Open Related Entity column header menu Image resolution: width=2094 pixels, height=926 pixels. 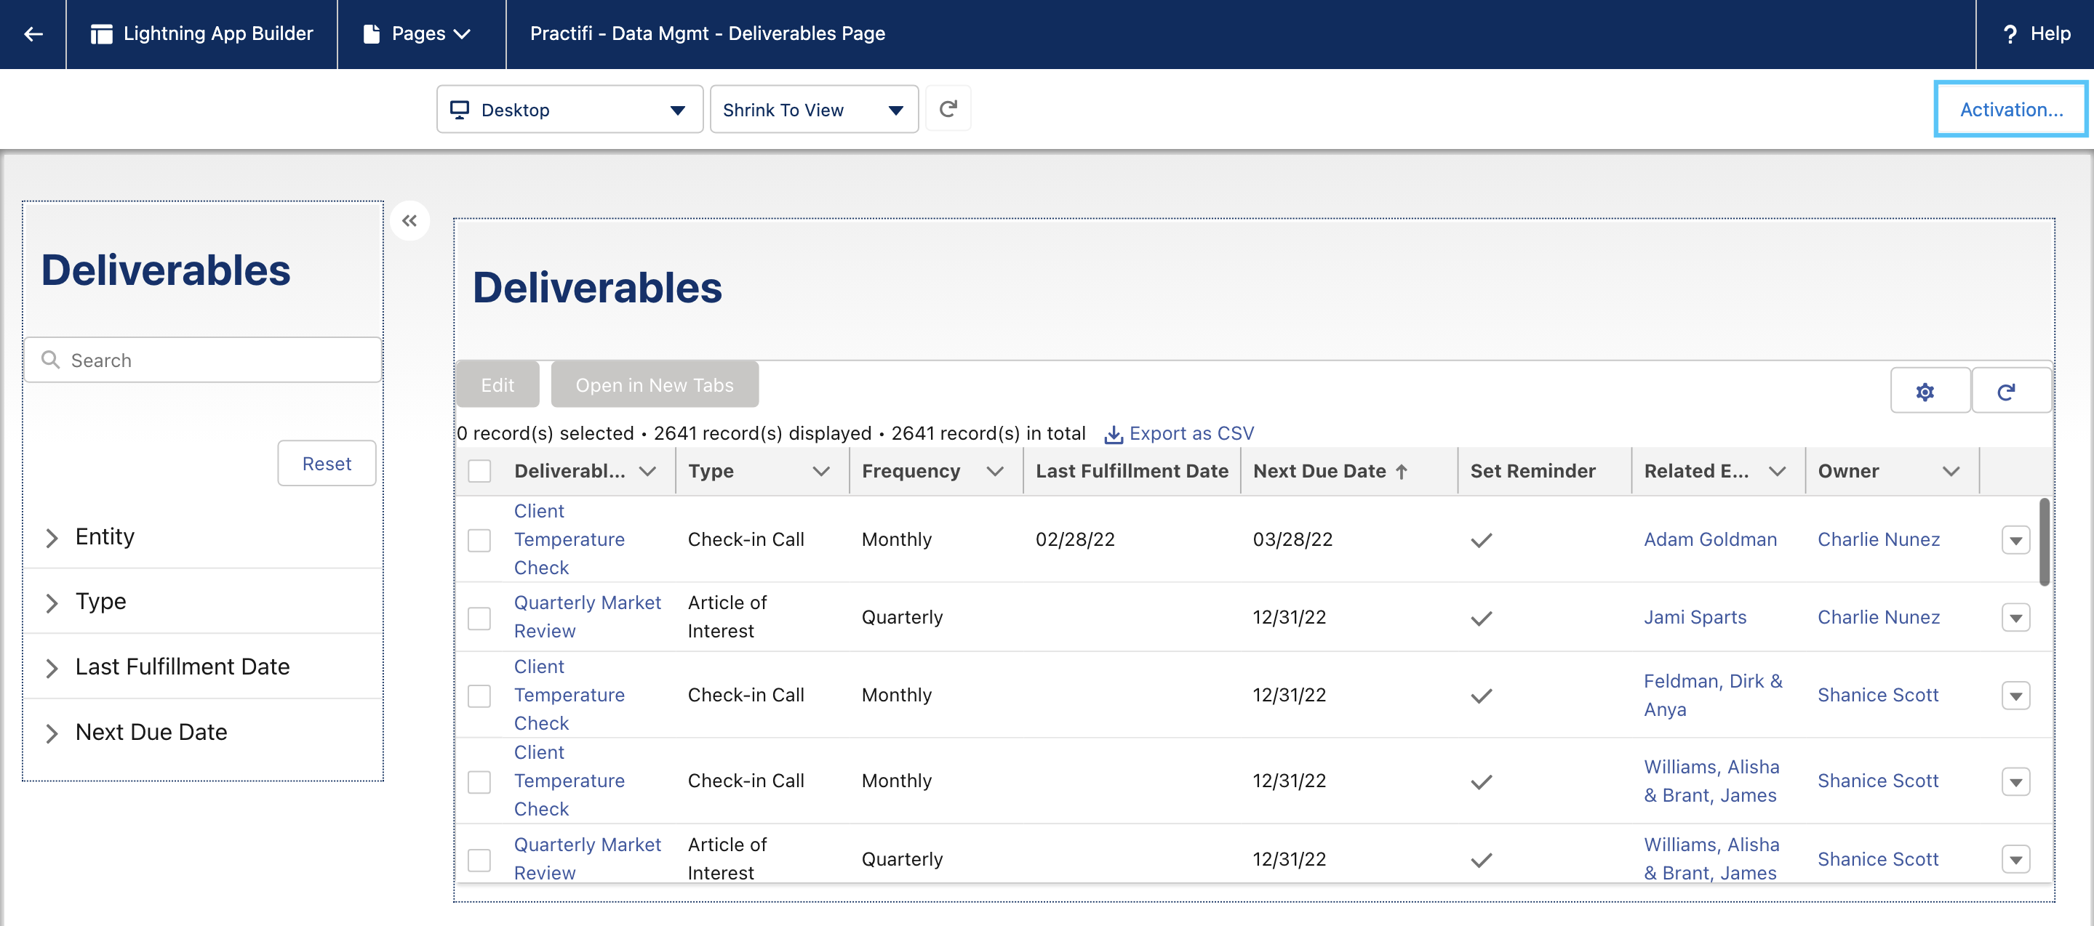1777,472
